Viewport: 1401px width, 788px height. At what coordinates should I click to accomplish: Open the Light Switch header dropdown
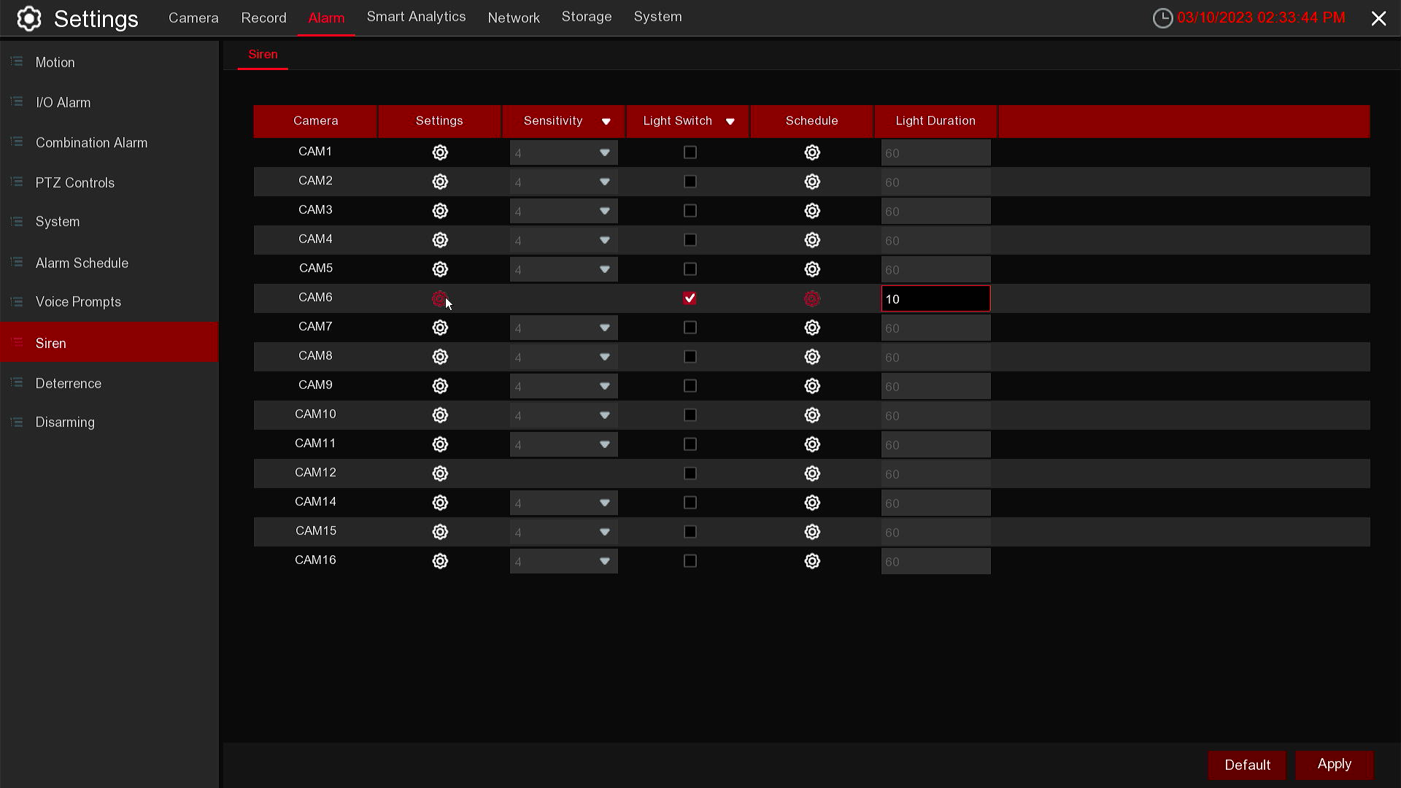[x=730, y=121]
